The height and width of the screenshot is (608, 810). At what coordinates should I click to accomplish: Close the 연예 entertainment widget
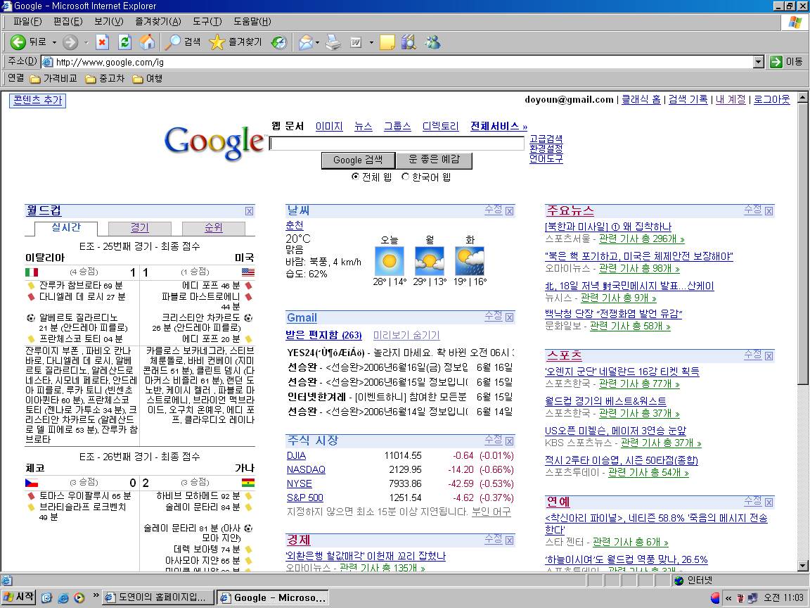click(x=769, y=502)
